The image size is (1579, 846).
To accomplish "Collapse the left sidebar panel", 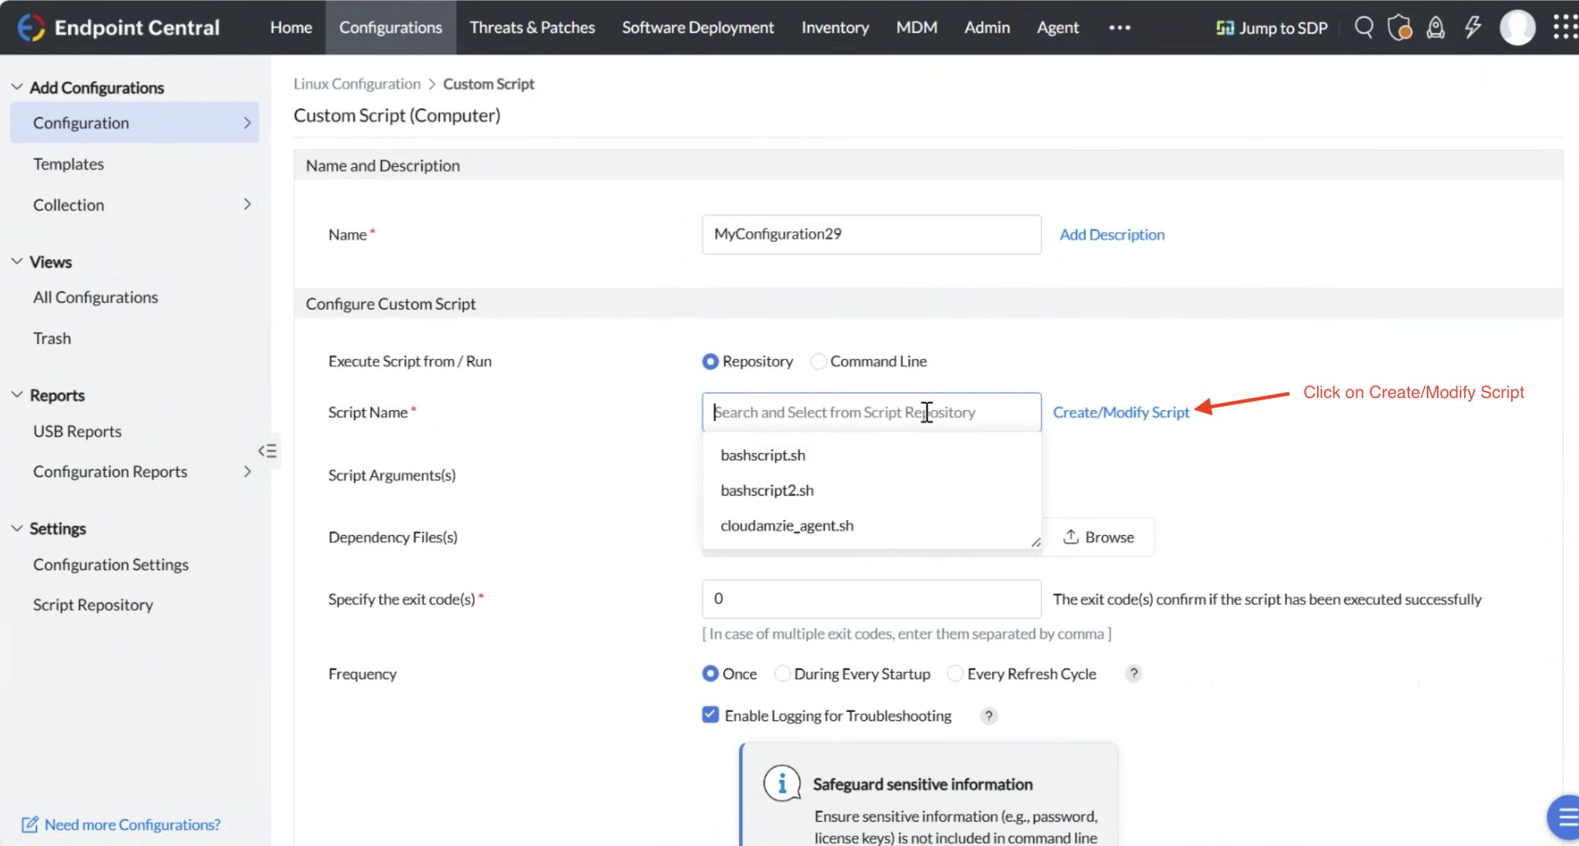I will click(268, 451).
